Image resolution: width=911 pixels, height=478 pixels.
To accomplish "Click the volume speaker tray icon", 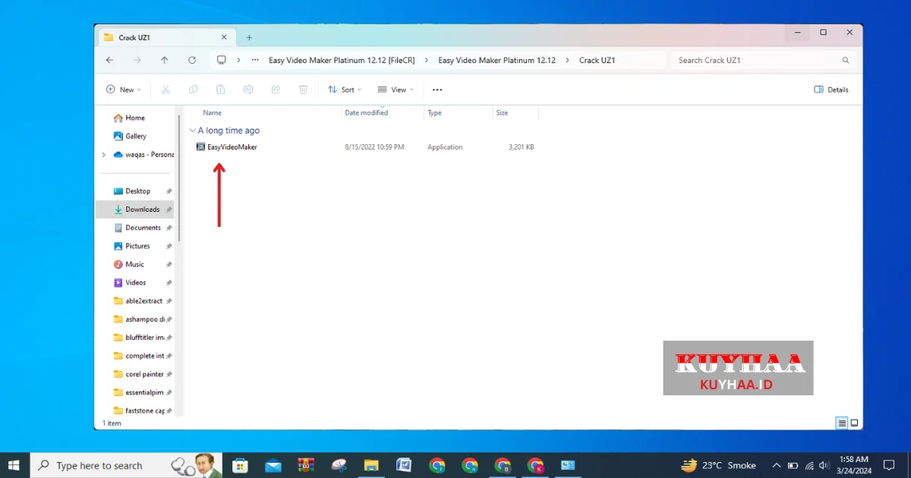I will (x=824, y=465).
